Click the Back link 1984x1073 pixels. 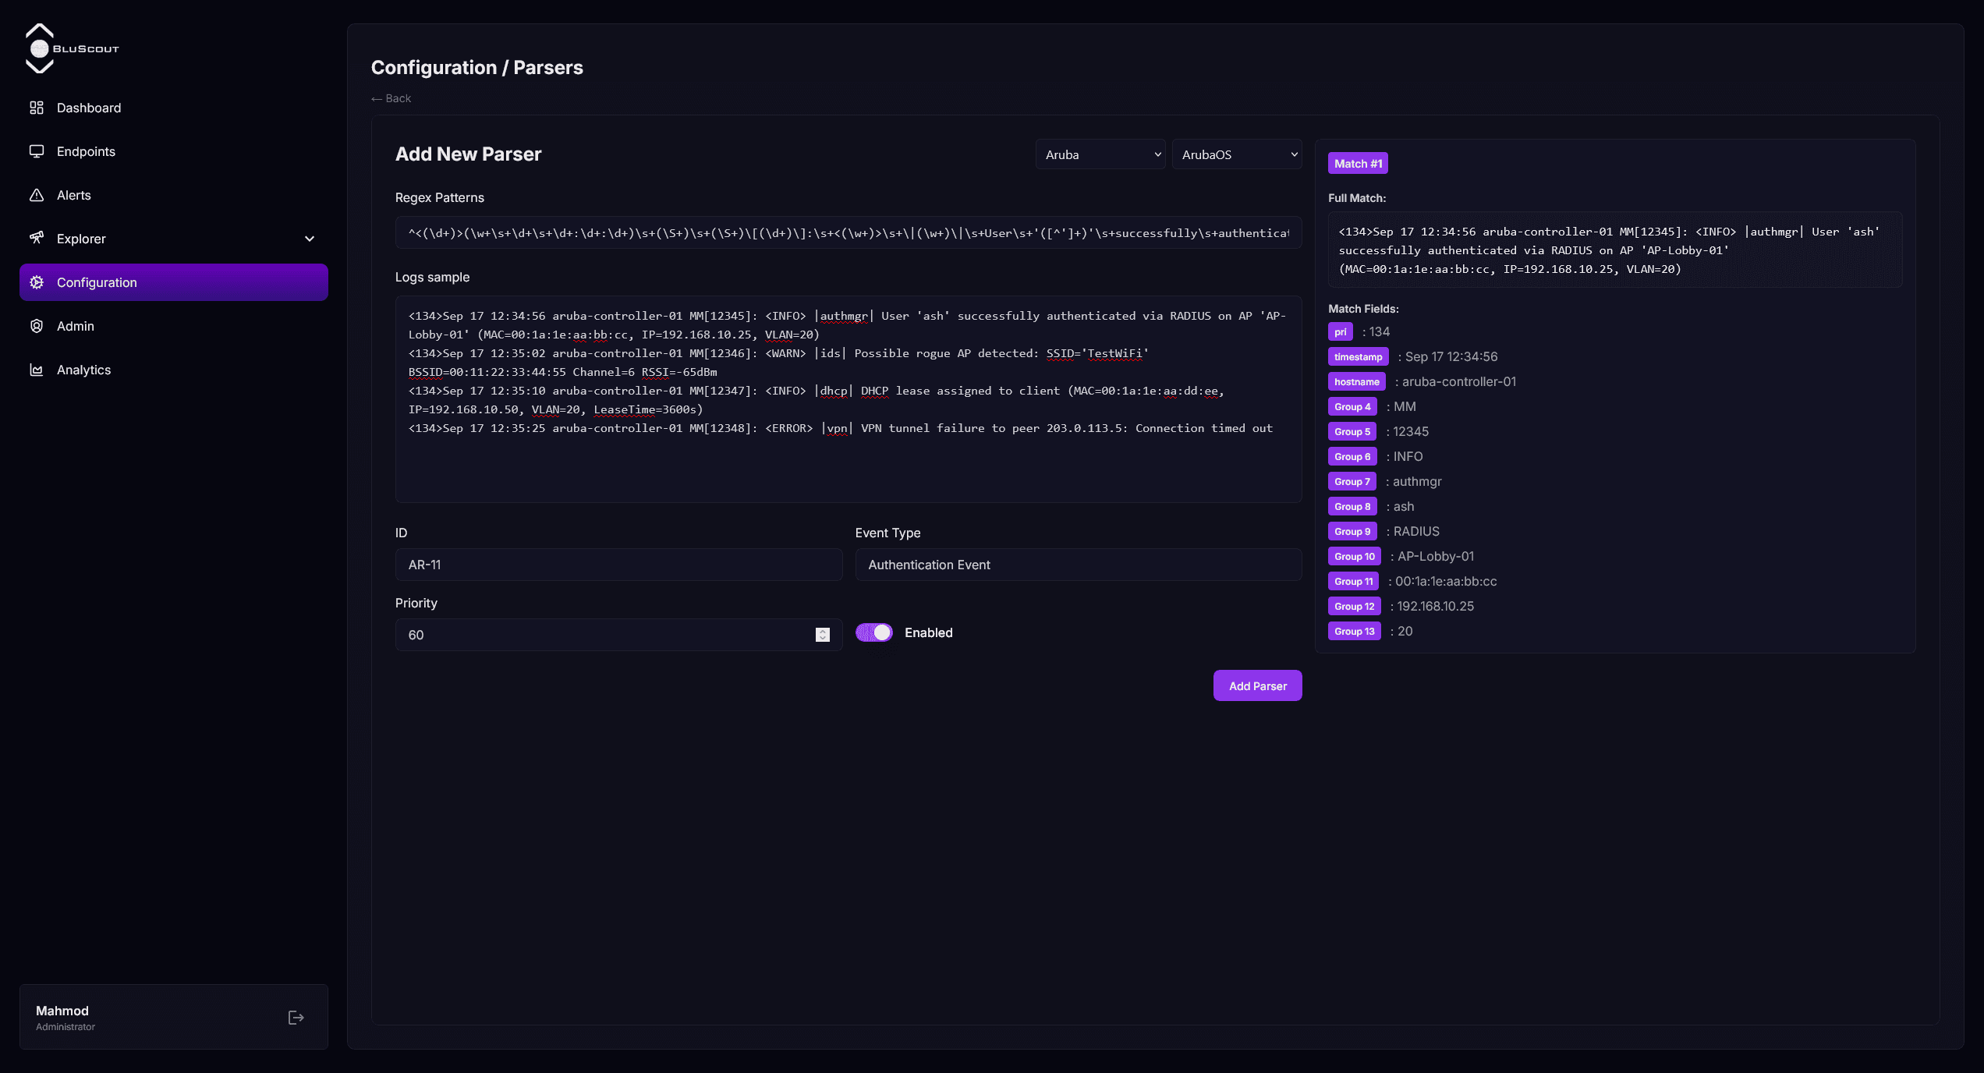[391, 98]
